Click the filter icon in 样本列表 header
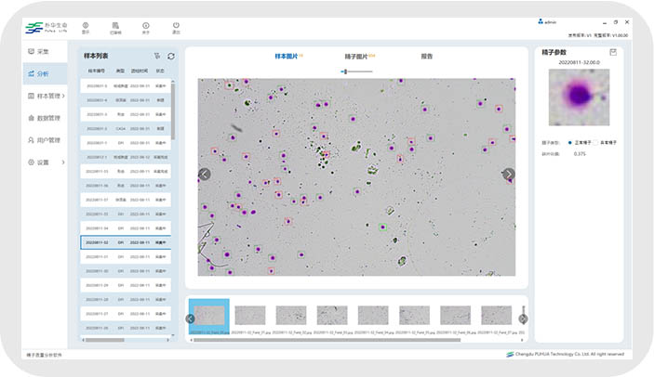 tap(156, 56)
